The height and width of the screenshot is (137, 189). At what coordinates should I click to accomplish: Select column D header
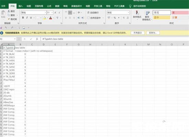[x=44, y=44]
